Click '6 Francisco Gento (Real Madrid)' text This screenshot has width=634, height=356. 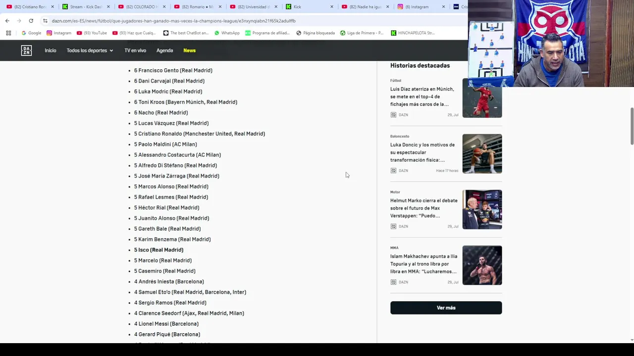pos(173,70)
